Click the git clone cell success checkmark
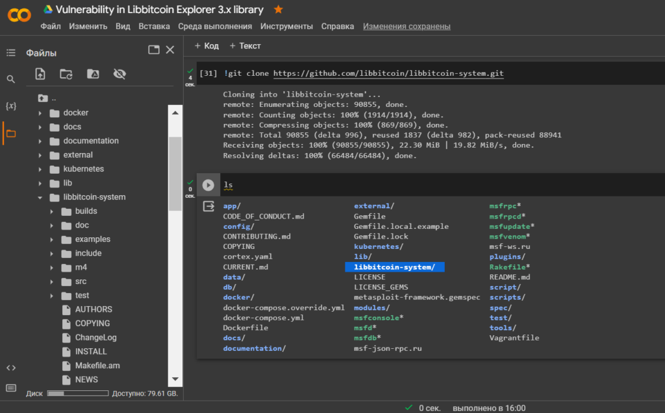This screenshot has height=413, width=665. click(190, 71)
